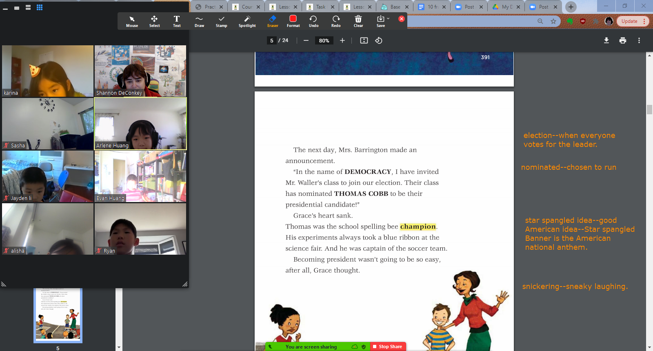Switch video panel to stacked strip view
Screen dimensions: 653x351
tap(28, 7)
